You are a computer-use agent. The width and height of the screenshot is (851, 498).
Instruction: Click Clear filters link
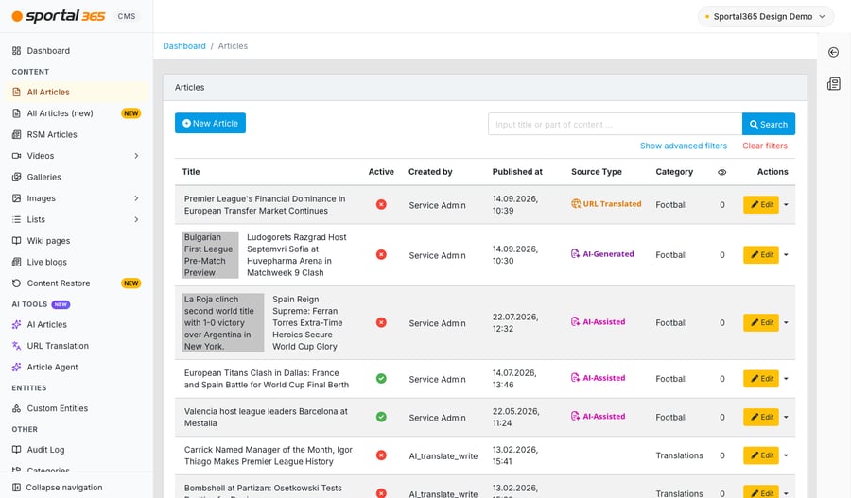coord(765,146)
